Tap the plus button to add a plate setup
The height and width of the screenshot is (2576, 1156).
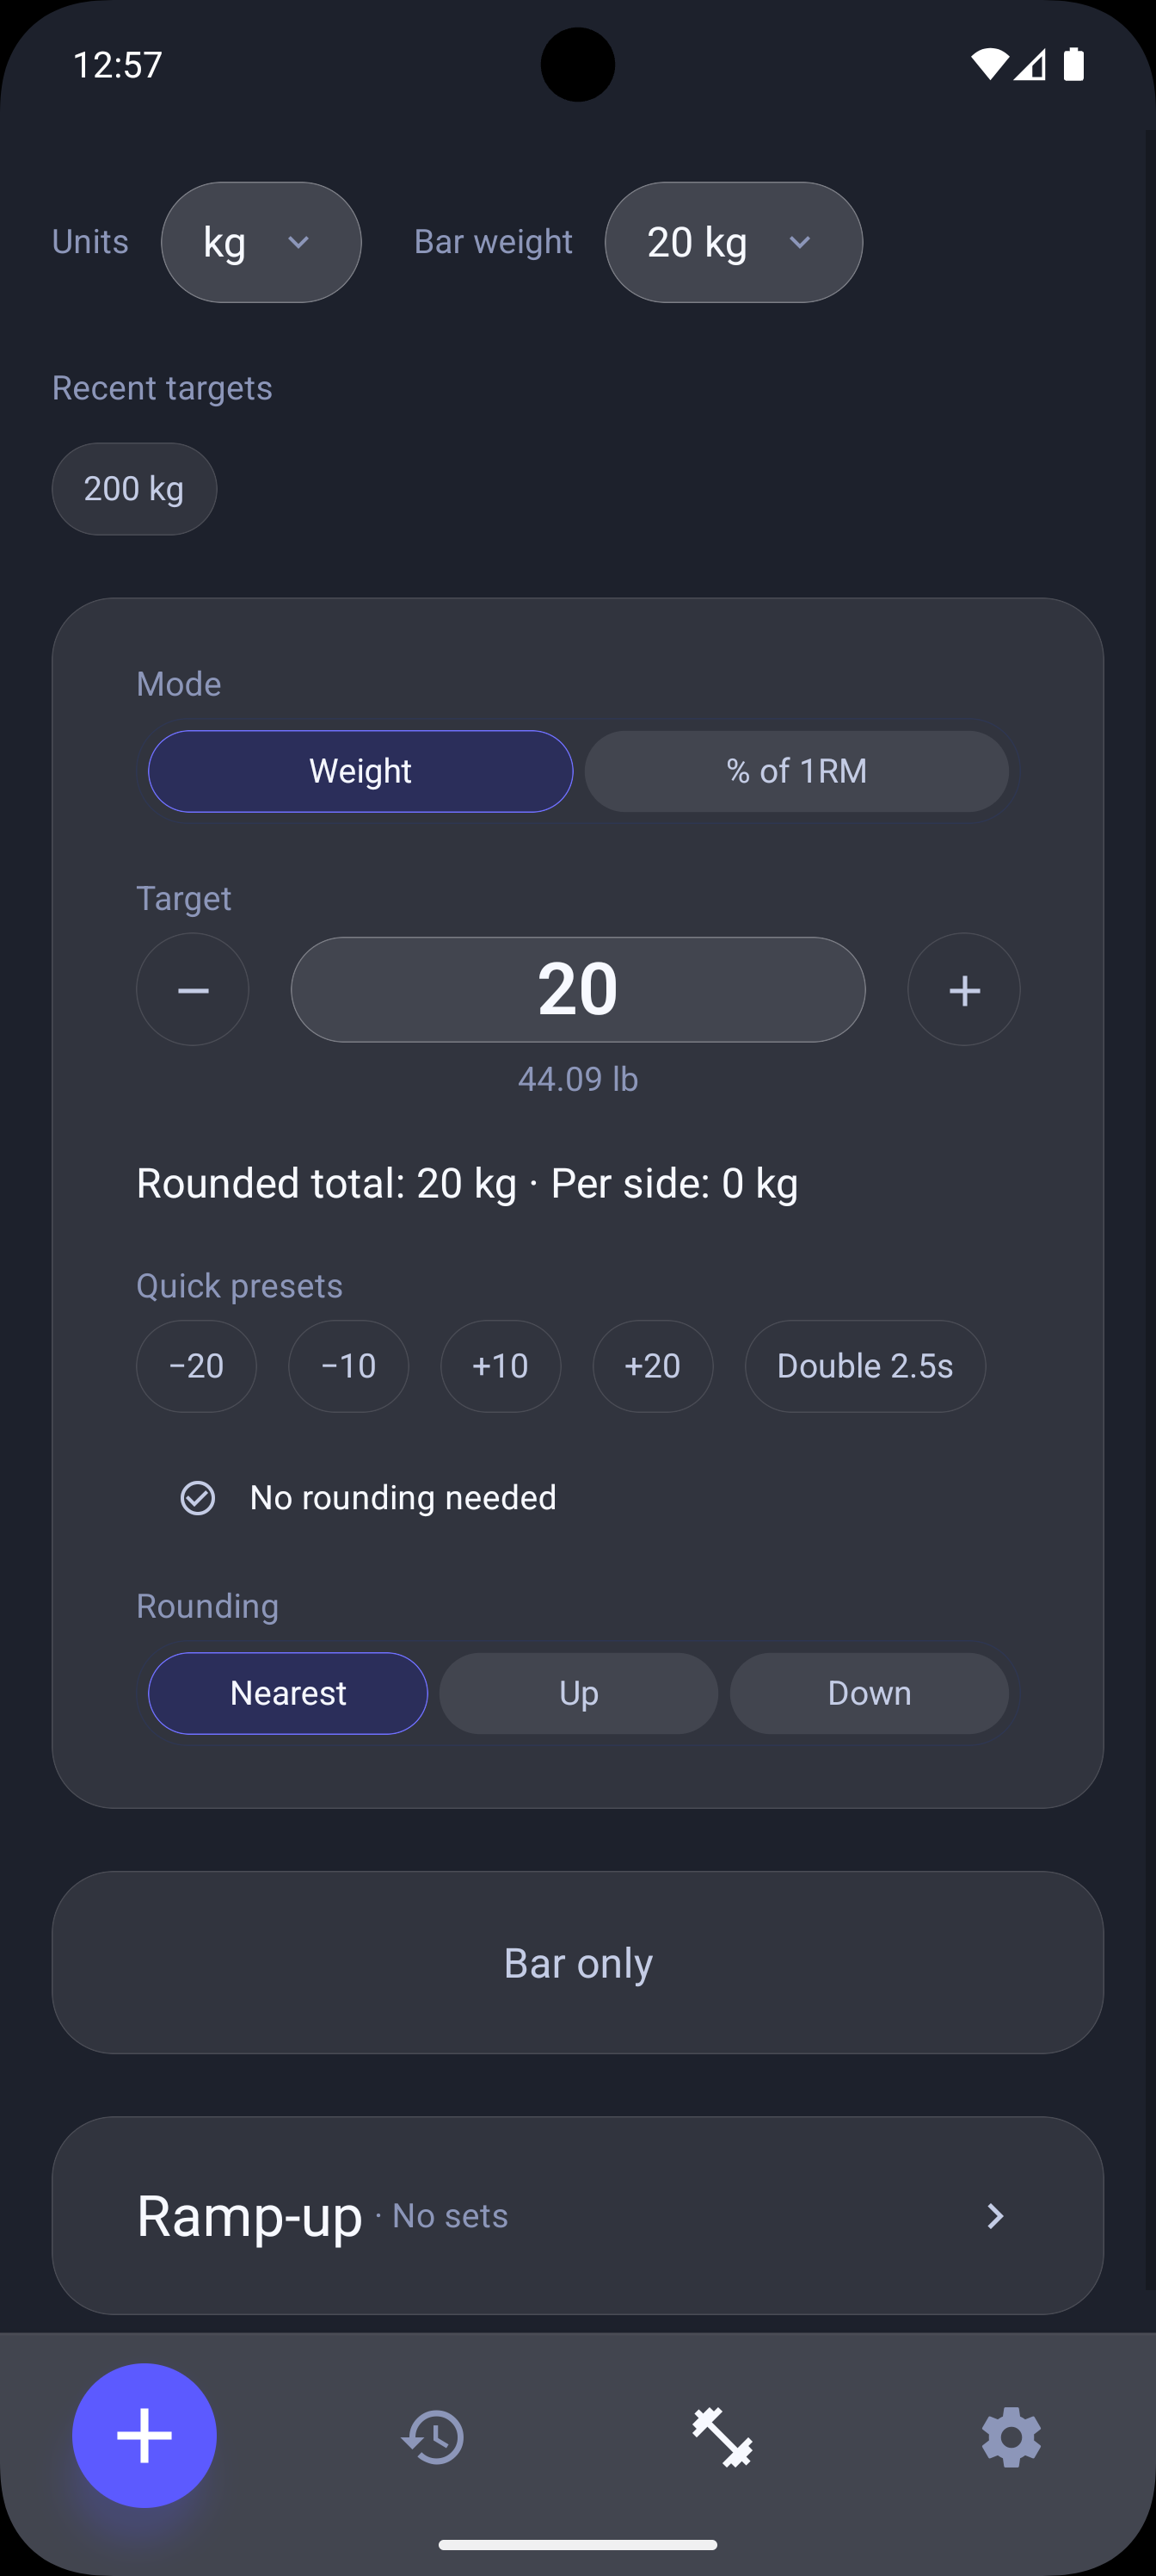[x=144, y=2437]
